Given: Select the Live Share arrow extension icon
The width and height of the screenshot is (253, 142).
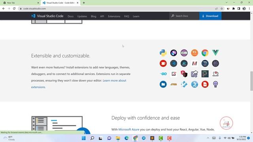Looking at the screenshot, I should click(194, 74).
